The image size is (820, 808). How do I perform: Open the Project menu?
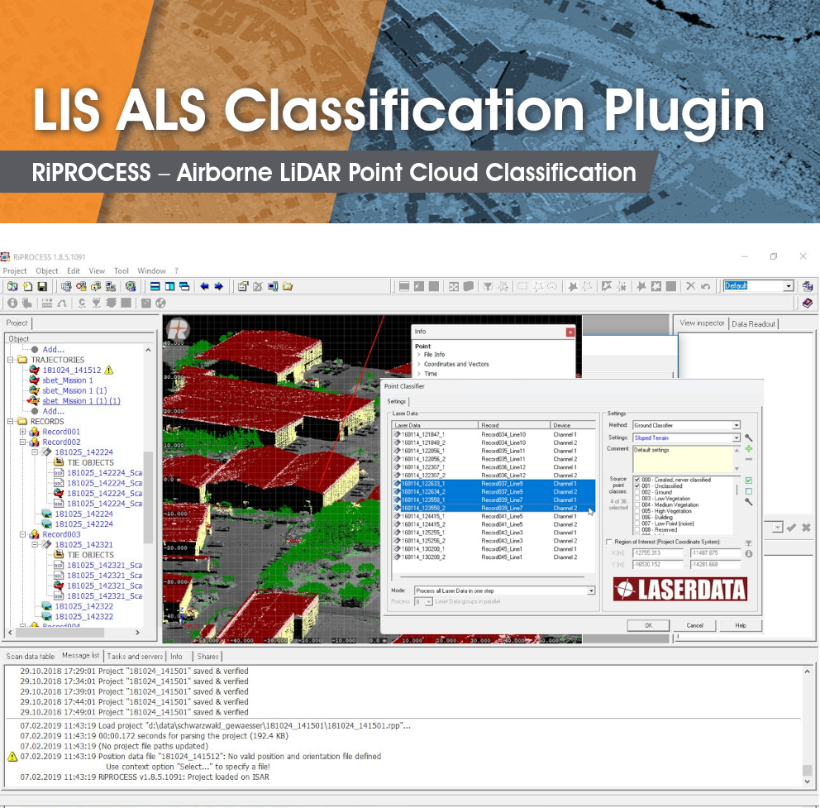(15, 271)
